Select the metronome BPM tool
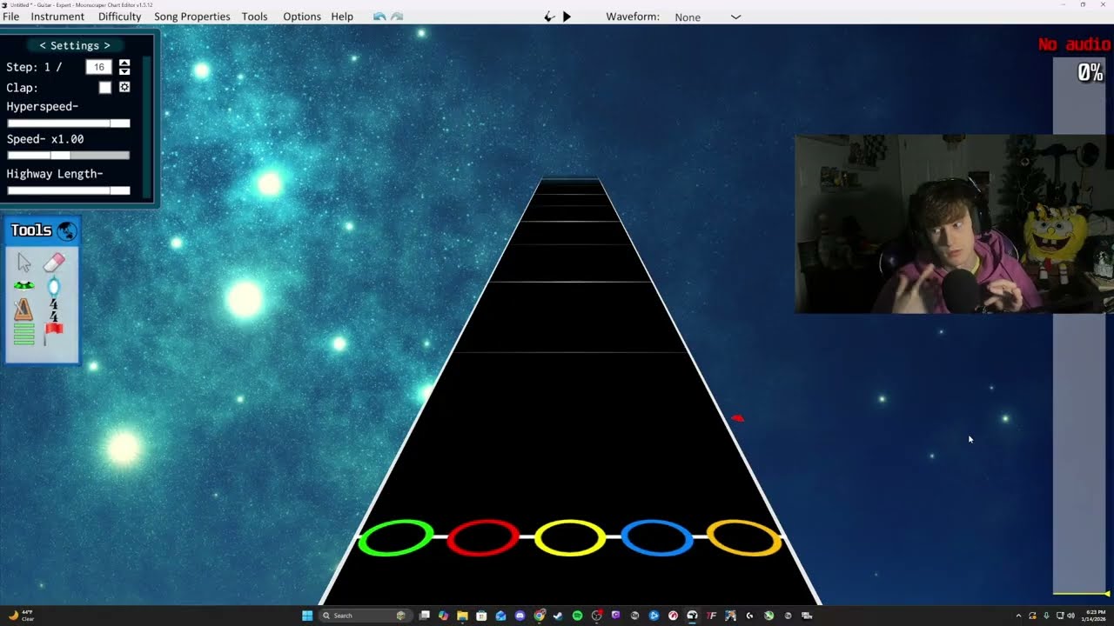 pos(23,309)
